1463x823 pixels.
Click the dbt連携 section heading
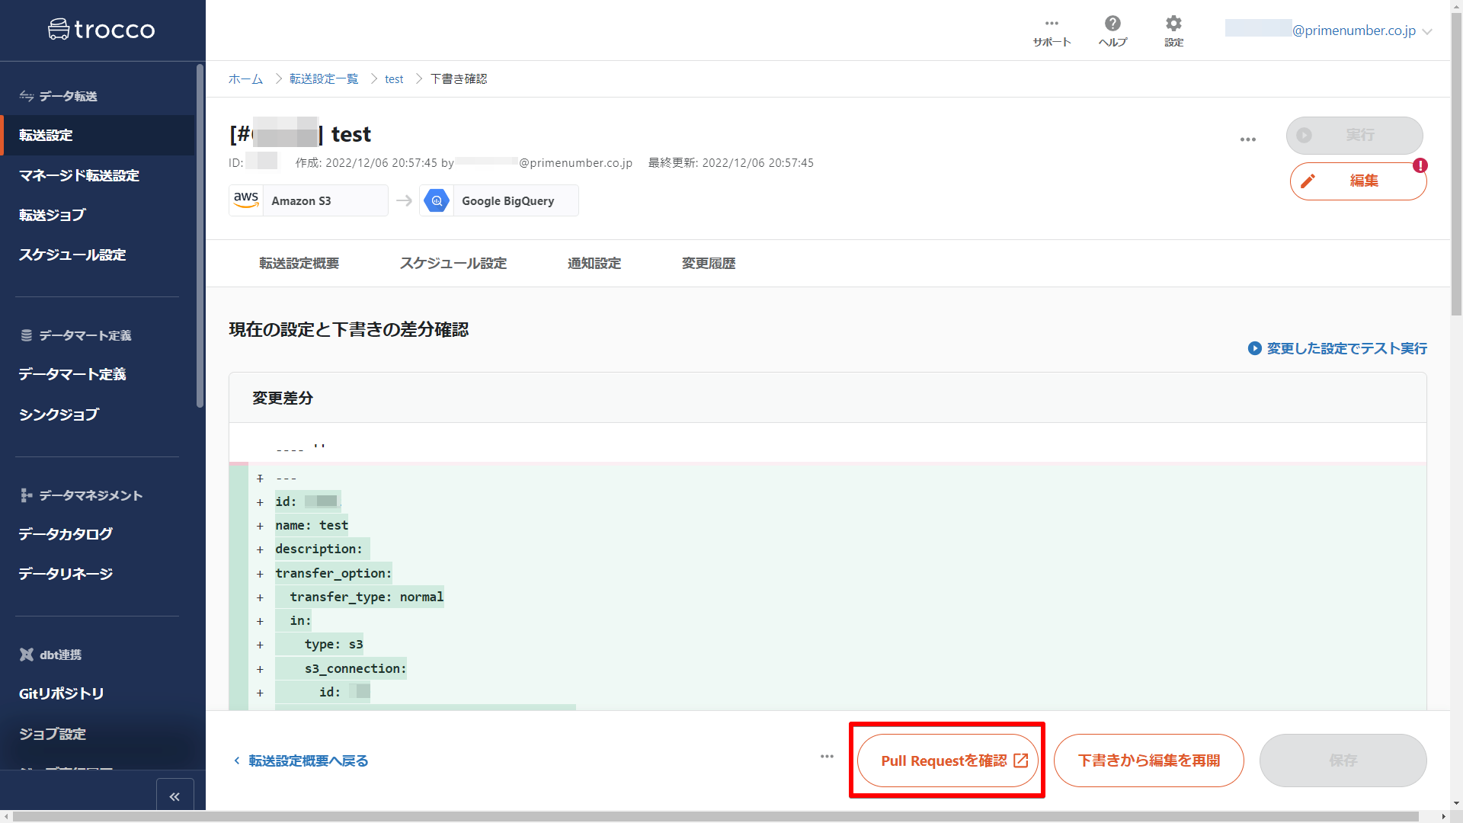[51, 655]
